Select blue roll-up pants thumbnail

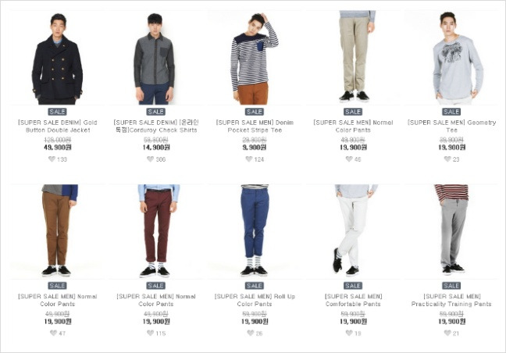click(255, 231)
